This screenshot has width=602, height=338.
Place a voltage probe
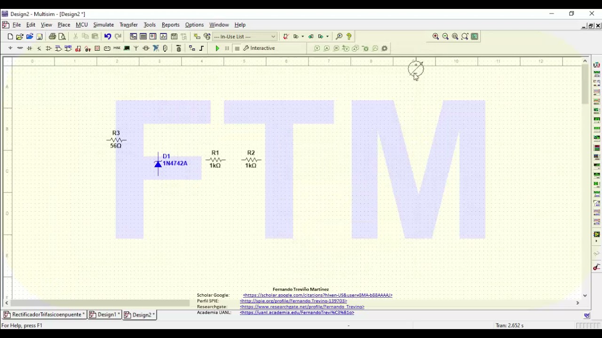pos(317,48)
